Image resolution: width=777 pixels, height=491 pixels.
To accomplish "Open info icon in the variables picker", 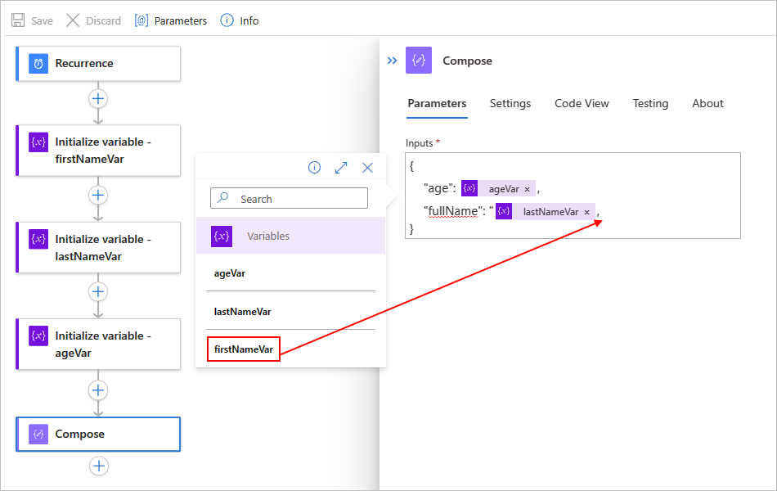I will point(314,168).
